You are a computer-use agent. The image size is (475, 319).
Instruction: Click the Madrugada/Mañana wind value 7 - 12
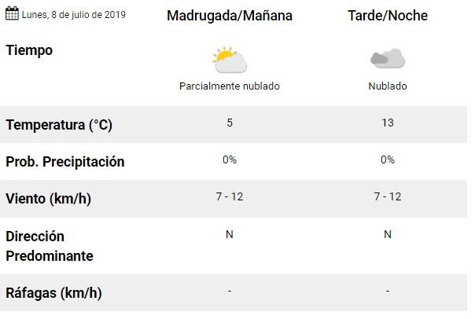pos(230,196)
